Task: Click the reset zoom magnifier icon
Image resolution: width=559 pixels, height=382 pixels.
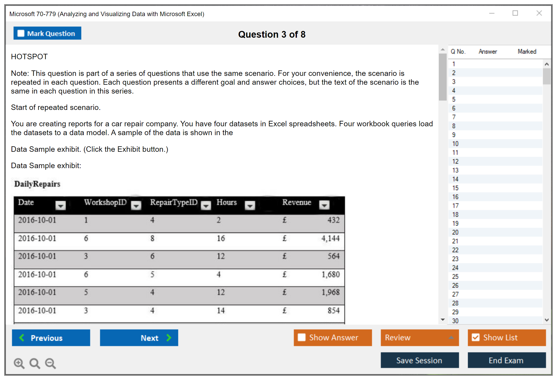Action: pyautogui.click(x=35, y=363)
